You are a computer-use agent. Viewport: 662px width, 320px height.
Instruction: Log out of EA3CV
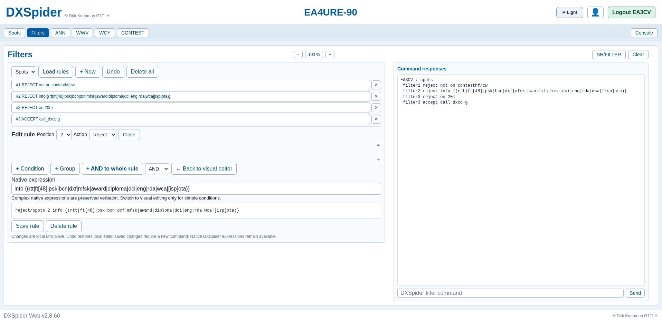point(631,12)
